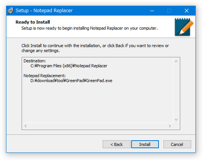Image resolution: width=203 pixels, height=160 pixels.
Task: Click the Destination label in summary box
Action: (35, 61)
